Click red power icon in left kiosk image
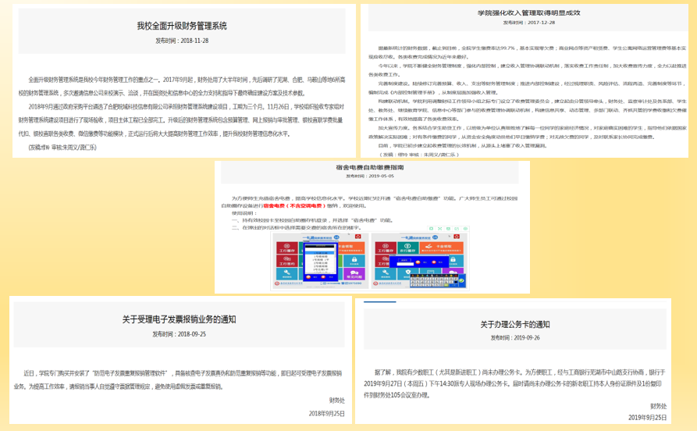 point(357,236)
